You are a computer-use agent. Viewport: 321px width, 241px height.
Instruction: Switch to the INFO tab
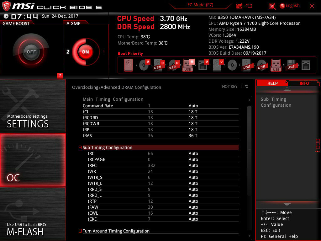click(x=304, y=83)
